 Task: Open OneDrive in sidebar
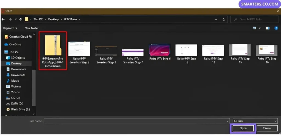click(x=13, y=44)
